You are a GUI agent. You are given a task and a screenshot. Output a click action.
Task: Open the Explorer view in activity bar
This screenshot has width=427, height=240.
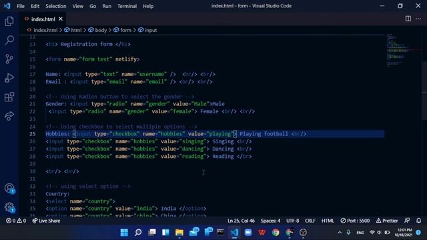click(x=9, y=21)
